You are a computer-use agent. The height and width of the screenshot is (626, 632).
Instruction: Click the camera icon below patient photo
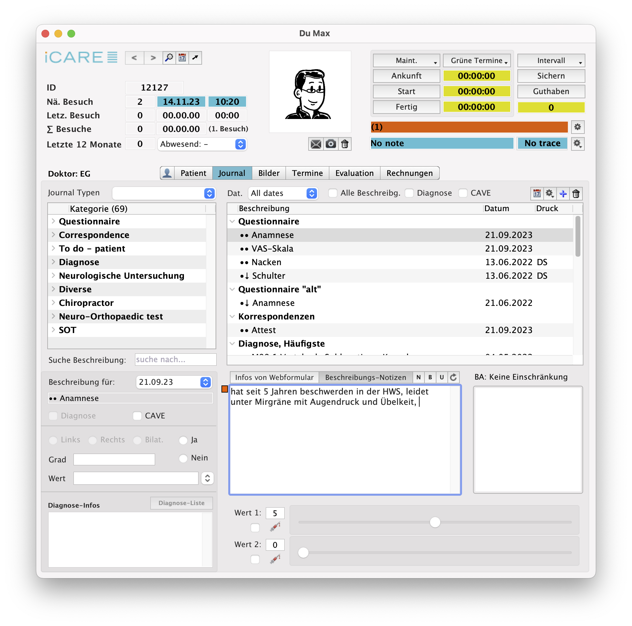click(x=331, y=144)
